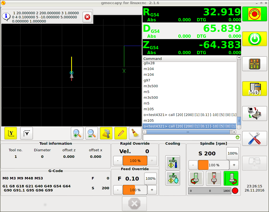The height and width of the screenshot is (212, 269).
Task: Click the LinuxCNC app icon in title bar
Action: pyautogui.click(x=3, y=3)
